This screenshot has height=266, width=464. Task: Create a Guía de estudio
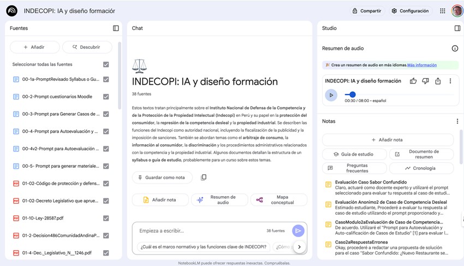tap(354, 155)
